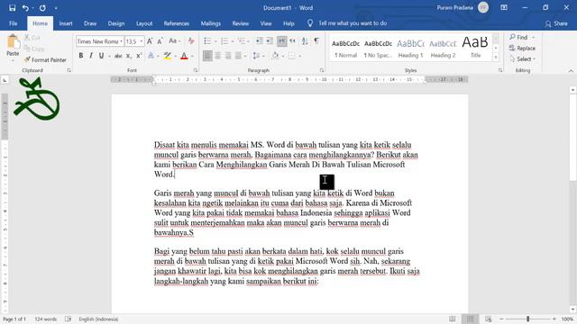Click the English (Indonesia) language indicator

98,319
